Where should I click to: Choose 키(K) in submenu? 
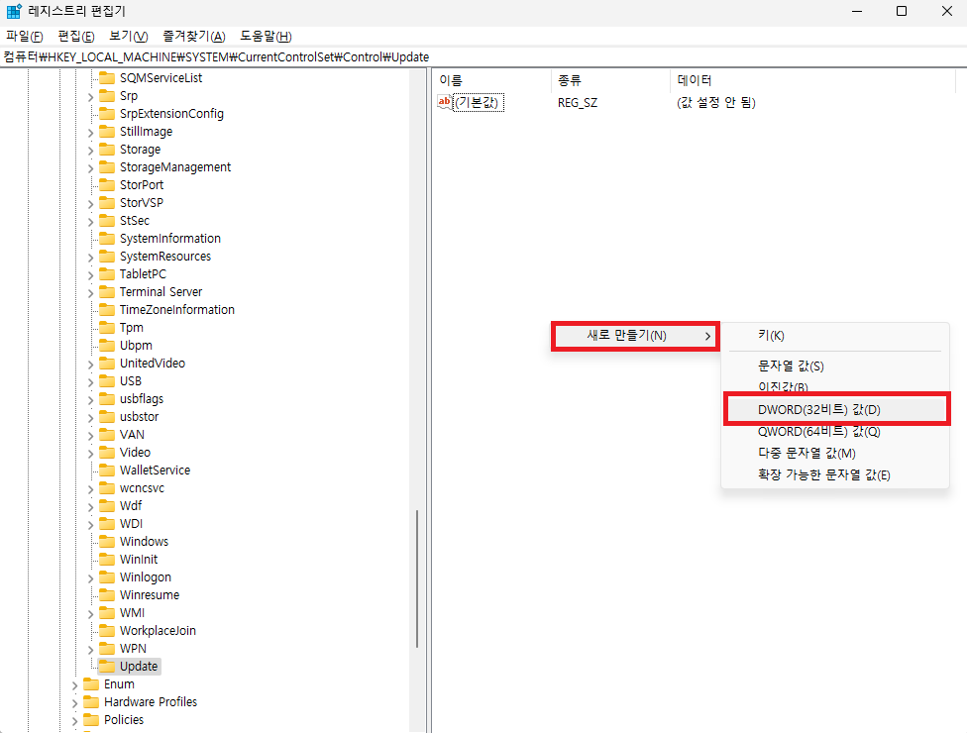[x=771, y=336]
